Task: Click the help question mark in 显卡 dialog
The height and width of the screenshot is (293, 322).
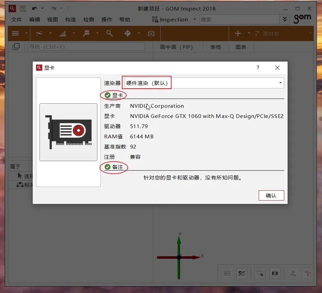Action: (258, 68)
